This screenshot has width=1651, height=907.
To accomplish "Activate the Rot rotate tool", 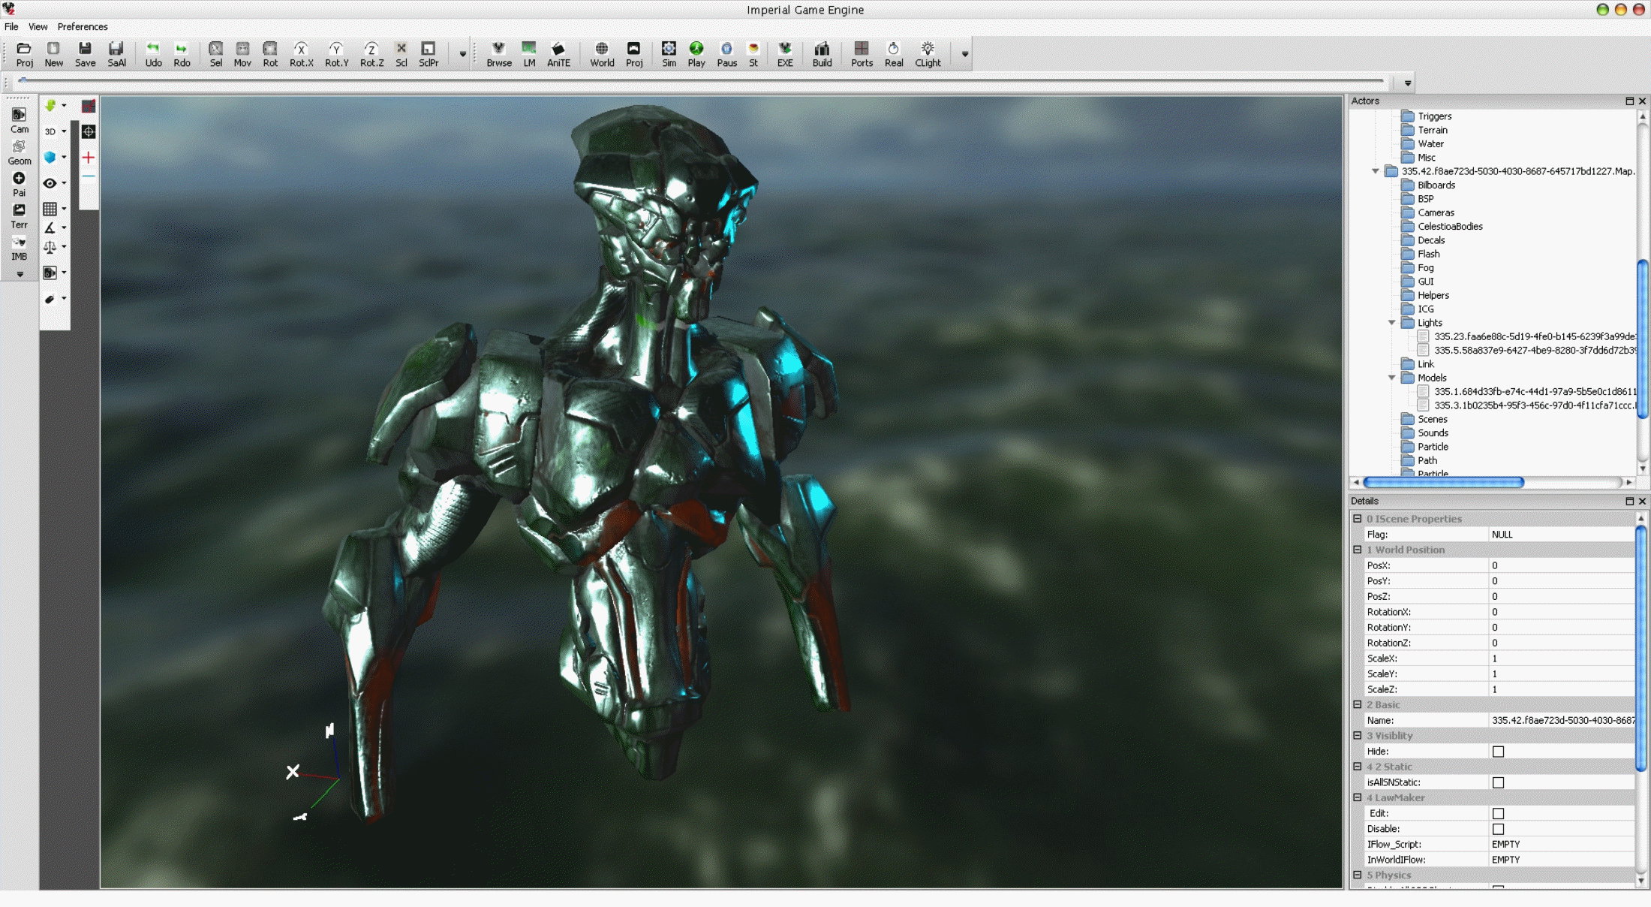I will pos(270,54).
